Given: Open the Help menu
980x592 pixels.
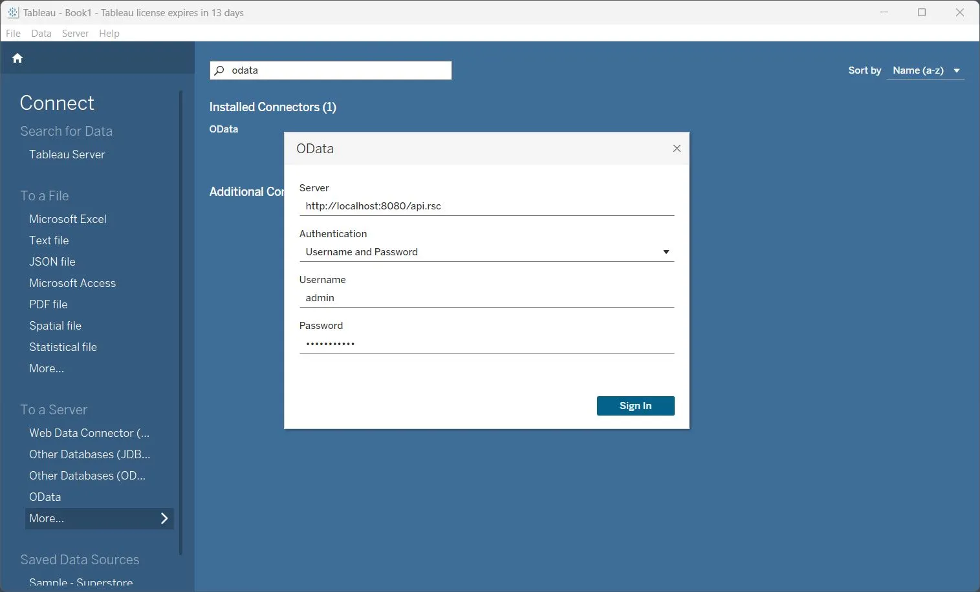Looking at the screenshot, I should pos(109,33).
